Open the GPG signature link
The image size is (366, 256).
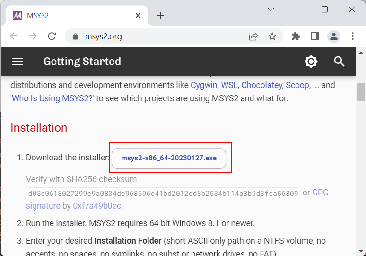tap(320, 193)
